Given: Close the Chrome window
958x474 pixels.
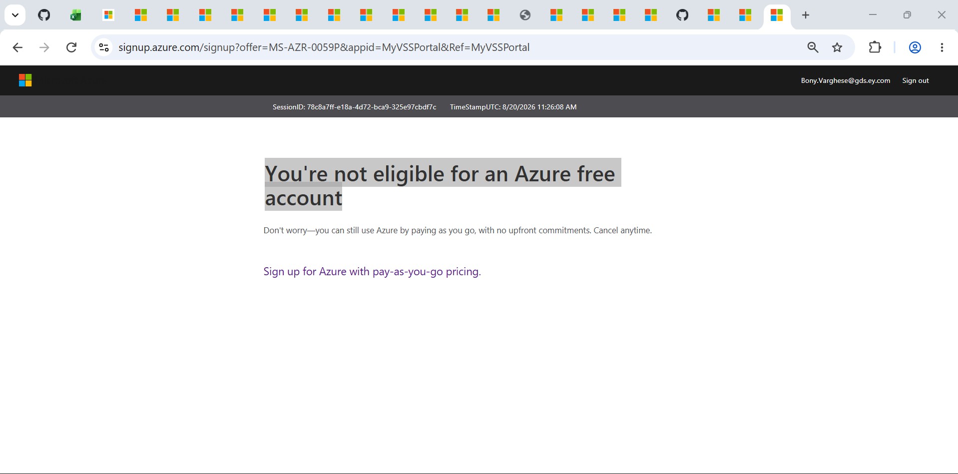Looking at the screenshot, I should (x=942, y=15).
